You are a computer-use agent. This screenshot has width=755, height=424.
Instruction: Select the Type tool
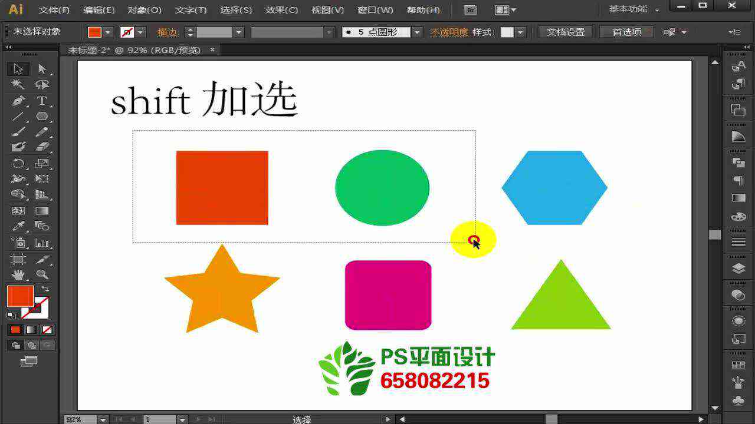point(42,101)
